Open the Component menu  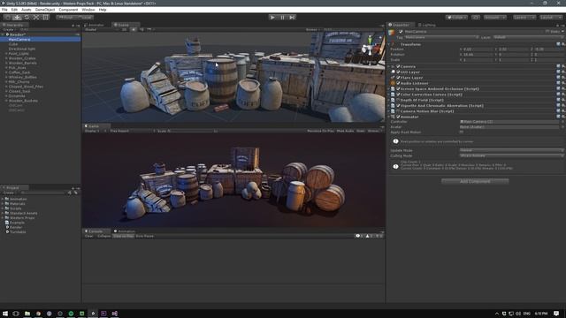click(68, 10)
